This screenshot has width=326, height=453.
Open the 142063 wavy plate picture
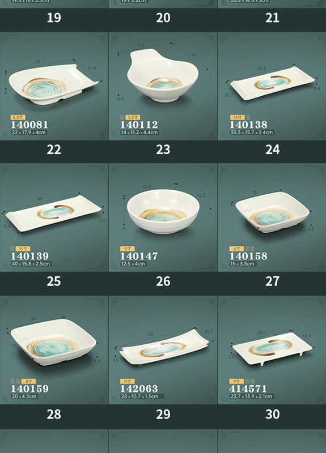tap(164, 347)
